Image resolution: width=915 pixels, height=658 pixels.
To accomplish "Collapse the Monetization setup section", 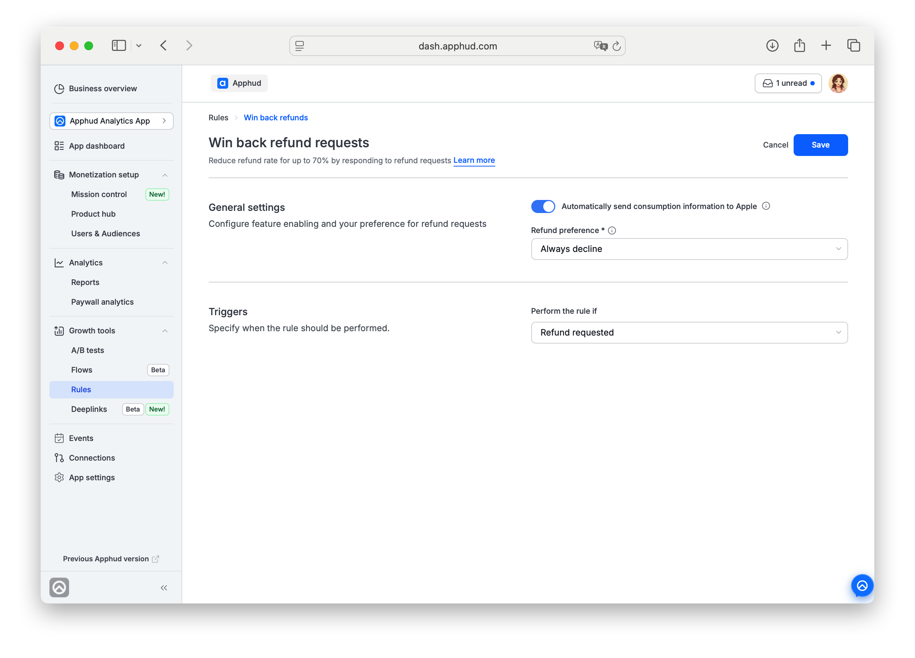I will point(165,175).
